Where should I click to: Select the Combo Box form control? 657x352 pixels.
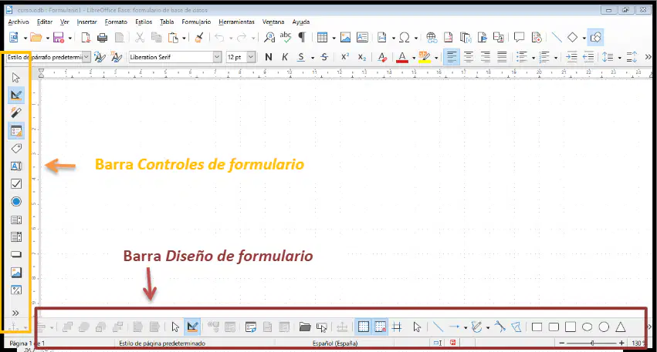point(16,237)
